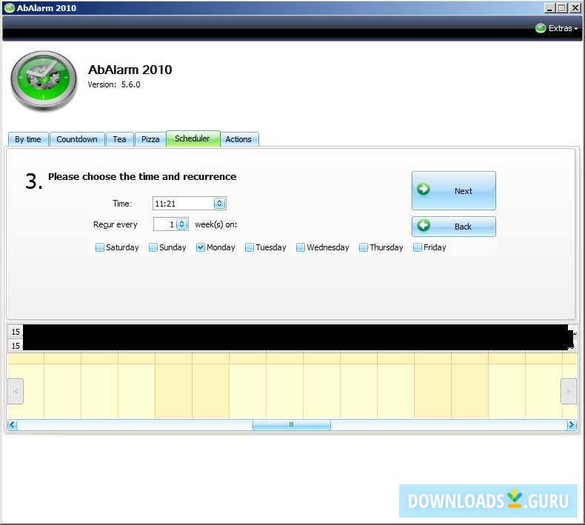The image size is (585, 525).
Task: Close the AbAlarm 2010 window
Action: click(575, 8)
